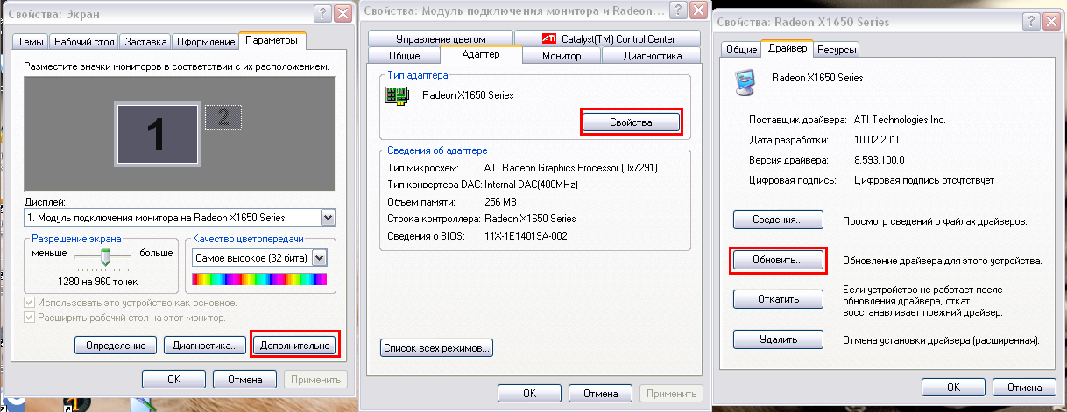The width and height of the screenshot is (1067, 412).
Task: Click the Откатить driver button
Action: [778, 299]
